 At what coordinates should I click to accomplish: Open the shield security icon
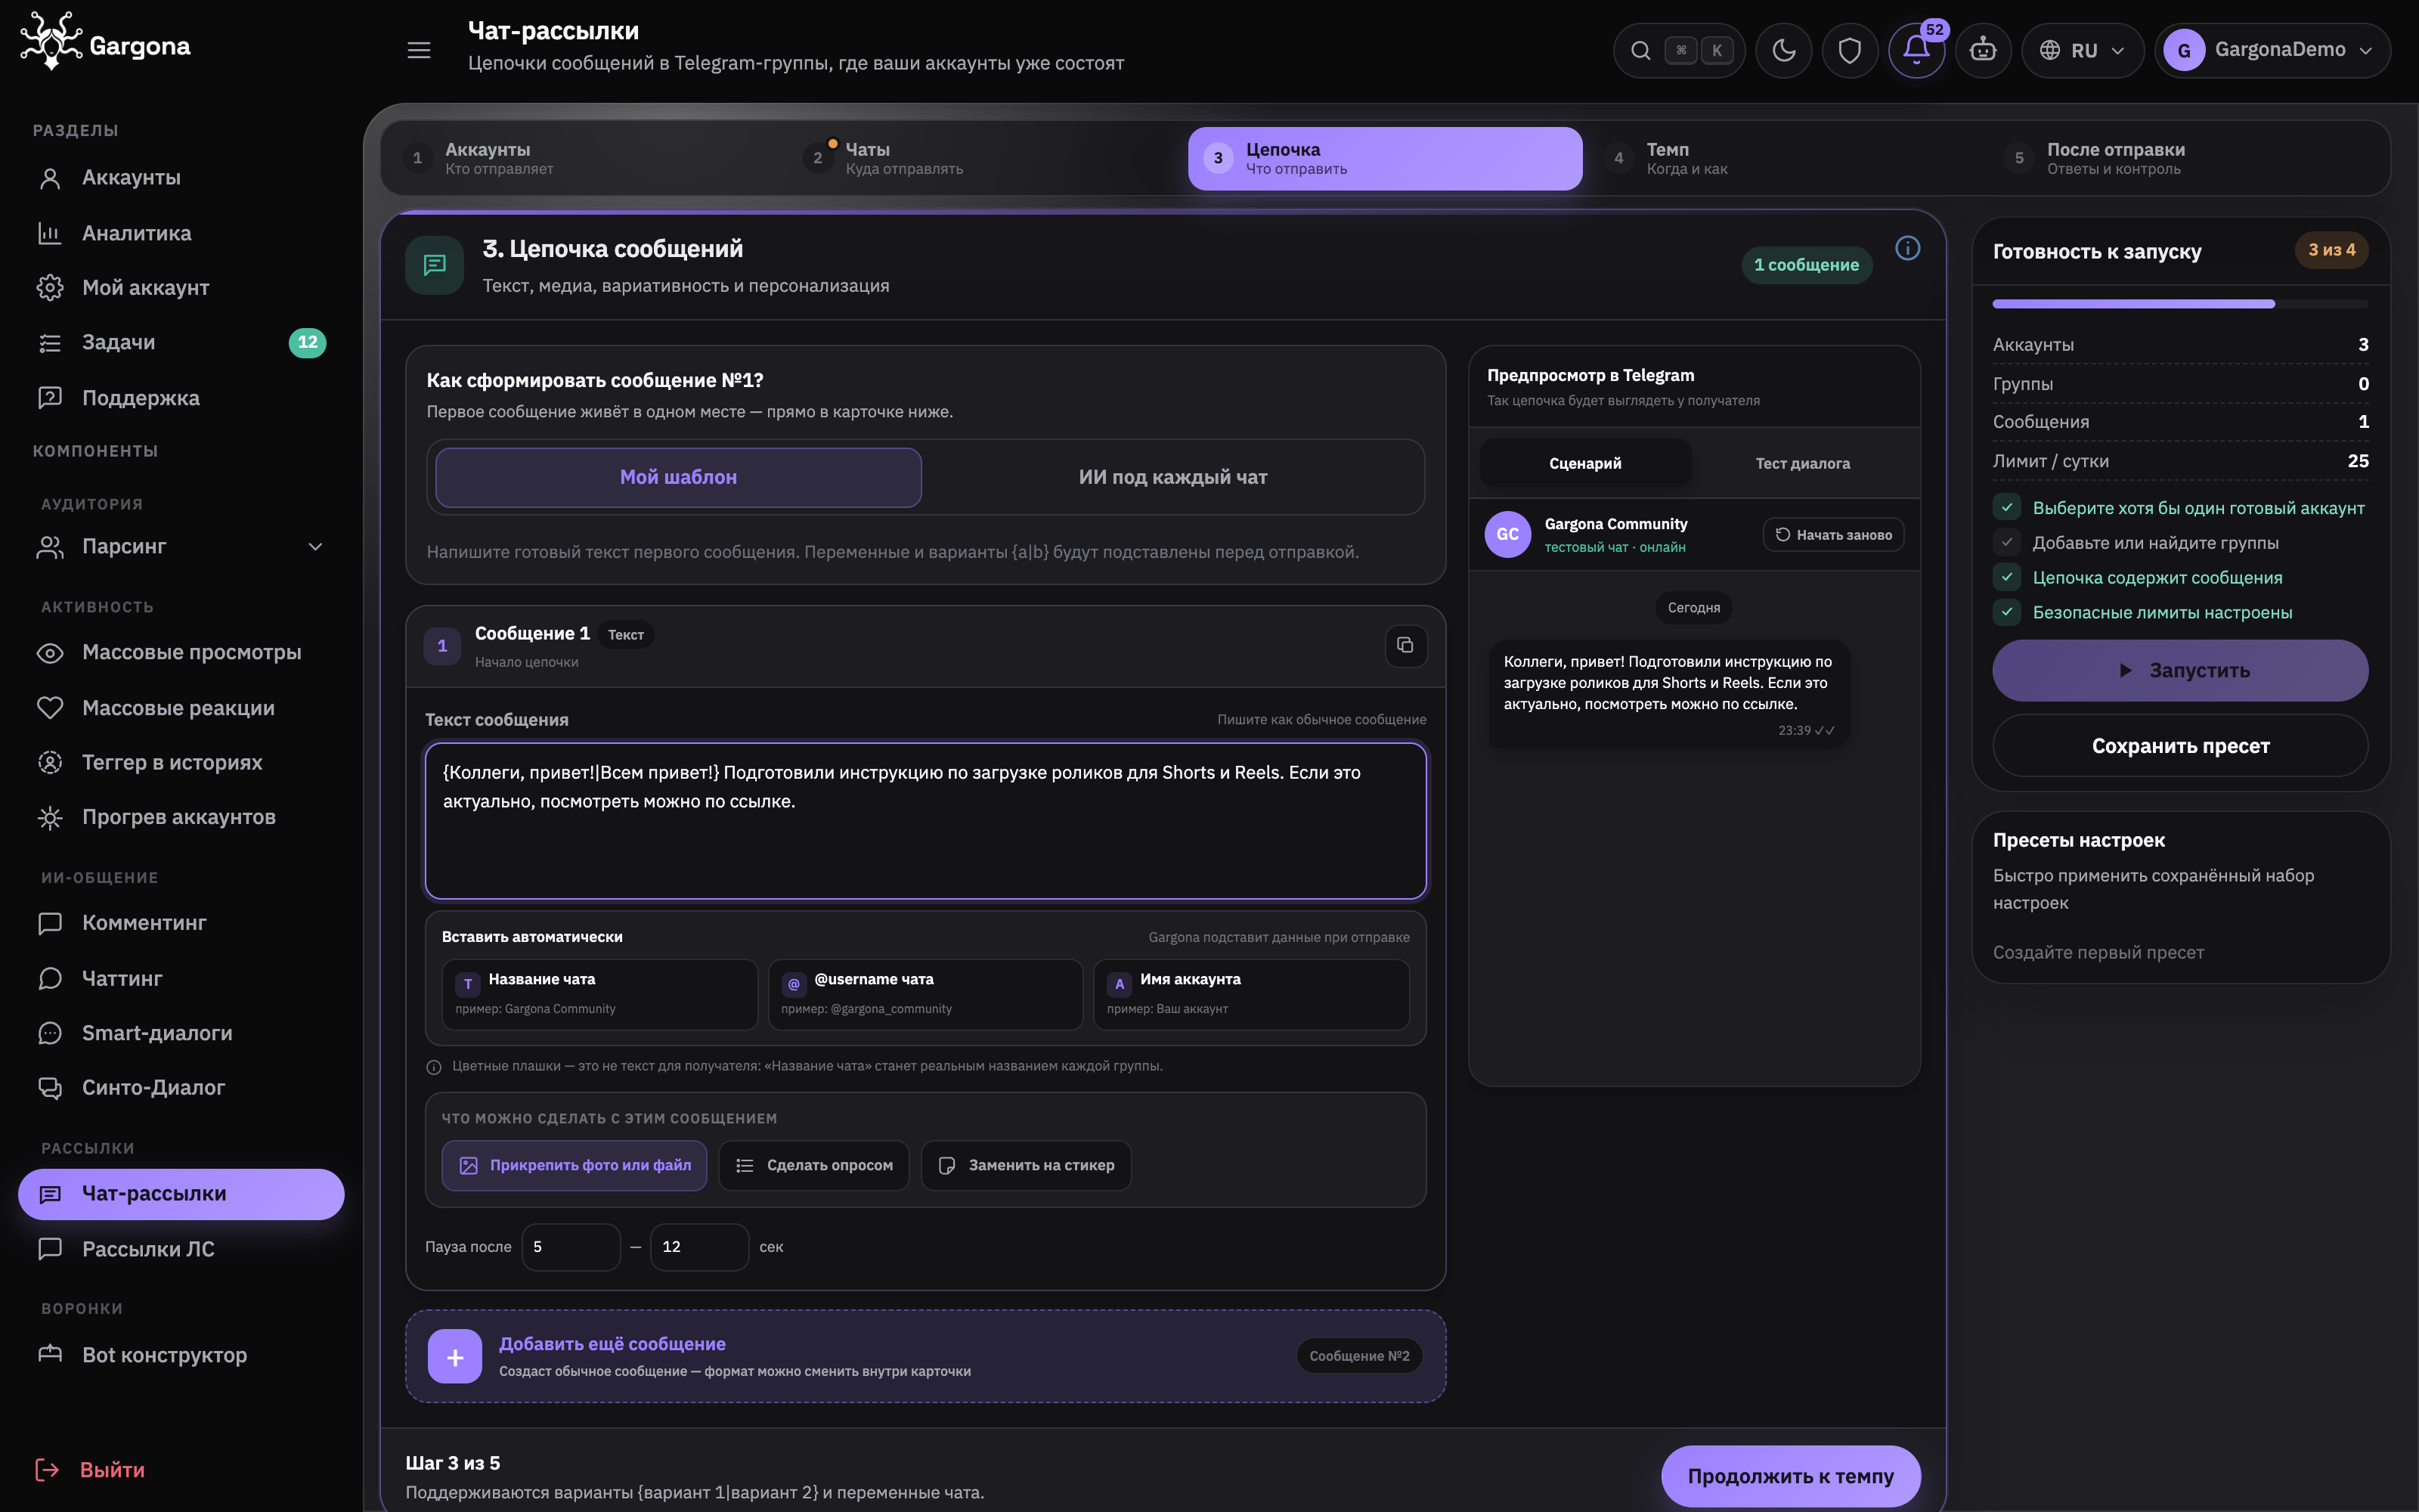[1849, 50]
